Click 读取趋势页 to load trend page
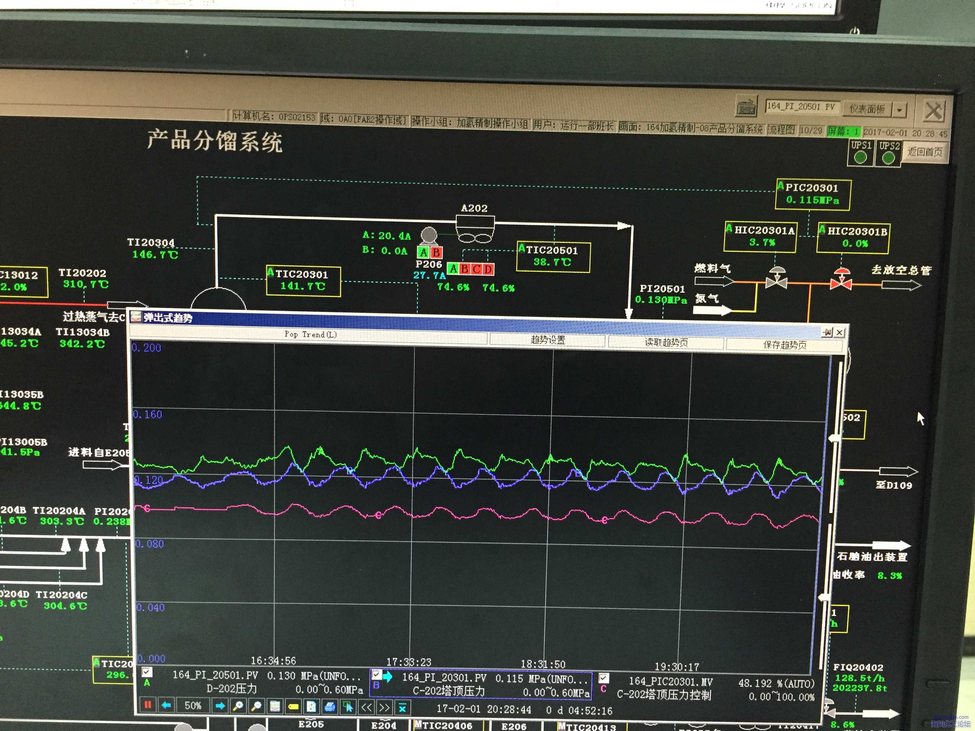 point(666,343)
